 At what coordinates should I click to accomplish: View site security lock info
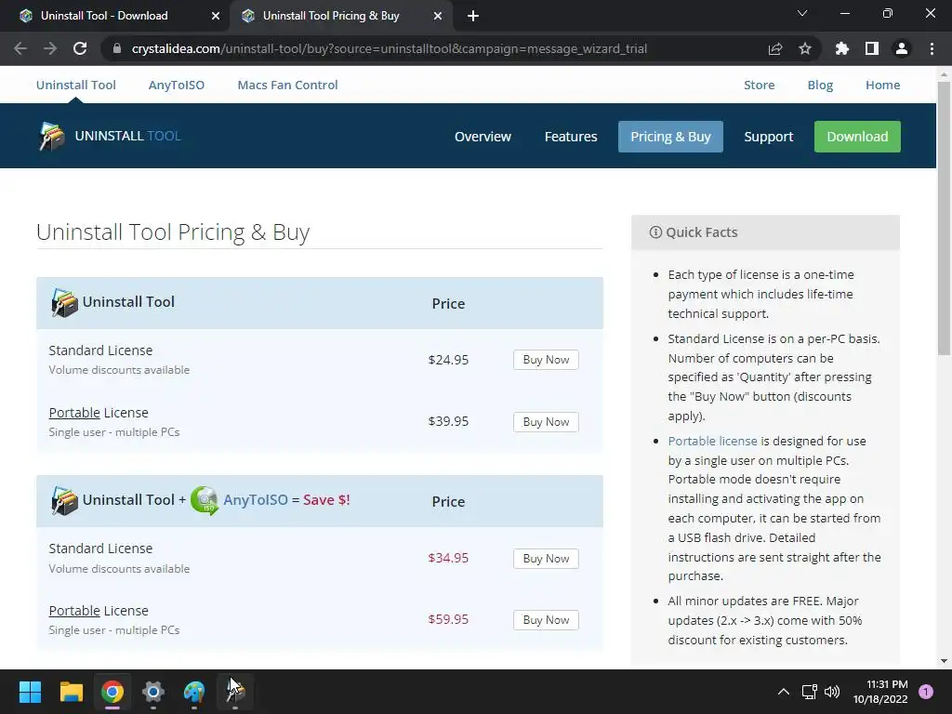pyautogui.click(x=117, y=48)
